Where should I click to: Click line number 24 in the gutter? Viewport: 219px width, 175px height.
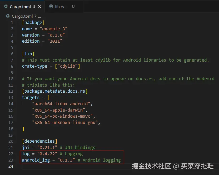pyautogui.click(x=11, y=166)
